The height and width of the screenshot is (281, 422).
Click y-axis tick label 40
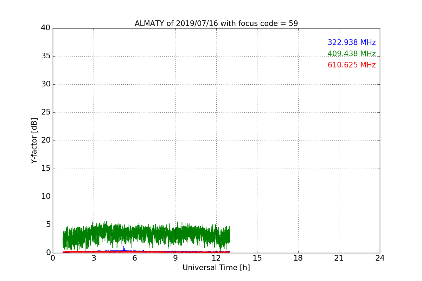pos(46,28)
